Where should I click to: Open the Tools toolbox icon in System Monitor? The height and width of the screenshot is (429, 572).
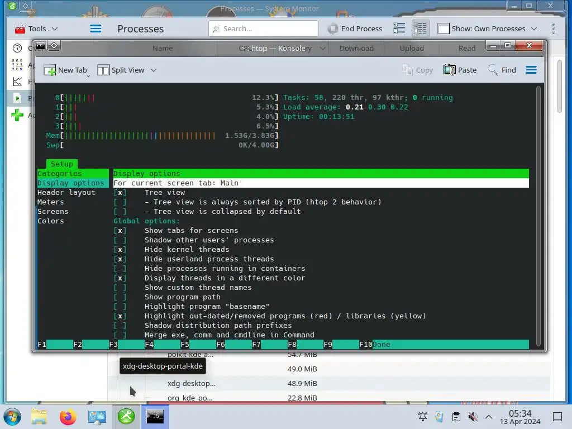coord(20,28)
